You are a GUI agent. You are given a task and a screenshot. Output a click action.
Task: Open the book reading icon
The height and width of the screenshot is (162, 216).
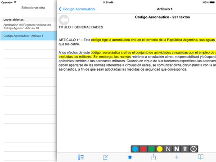[x=201, y=157]
